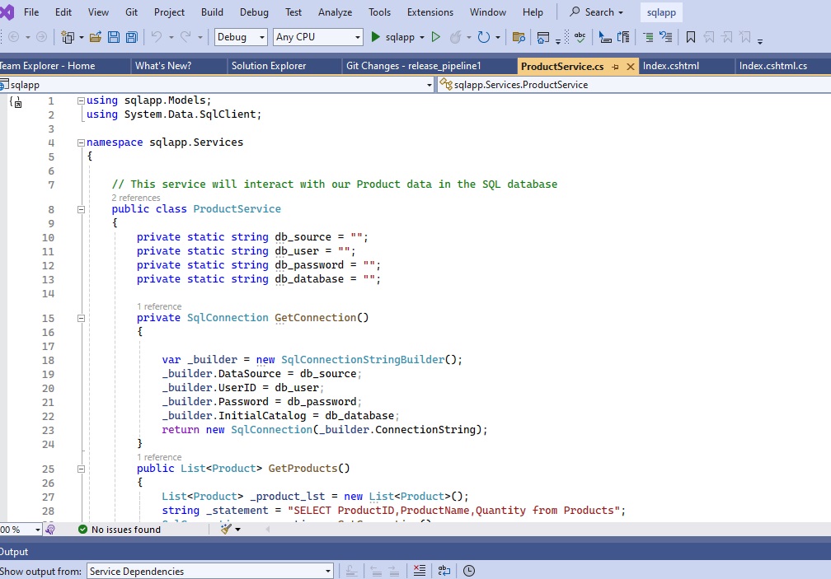Click the Open File folder icon
Image resolution: width=831 pixels, height=579 pixels.
96,37
